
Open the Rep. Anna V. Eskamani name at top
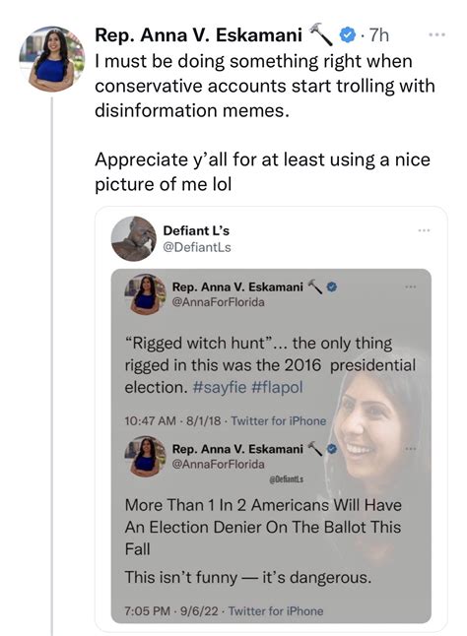click(x=198, y=34)
